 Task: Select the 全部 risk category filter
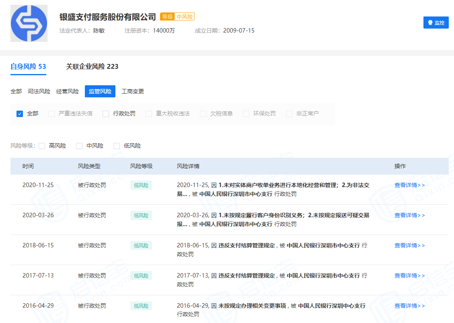(x=16, y=92)
